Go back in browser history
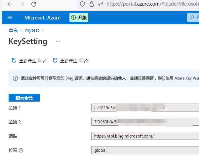 pos(10,4)
